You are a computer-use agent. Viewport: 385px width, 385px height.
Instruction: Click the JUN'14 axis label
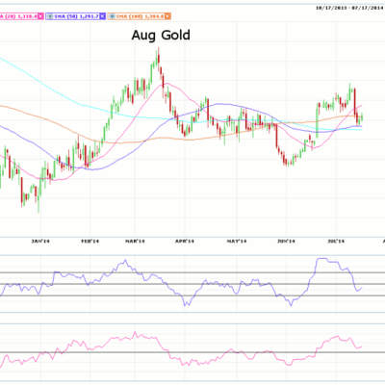pyautogui.click(x=286, y=242)
